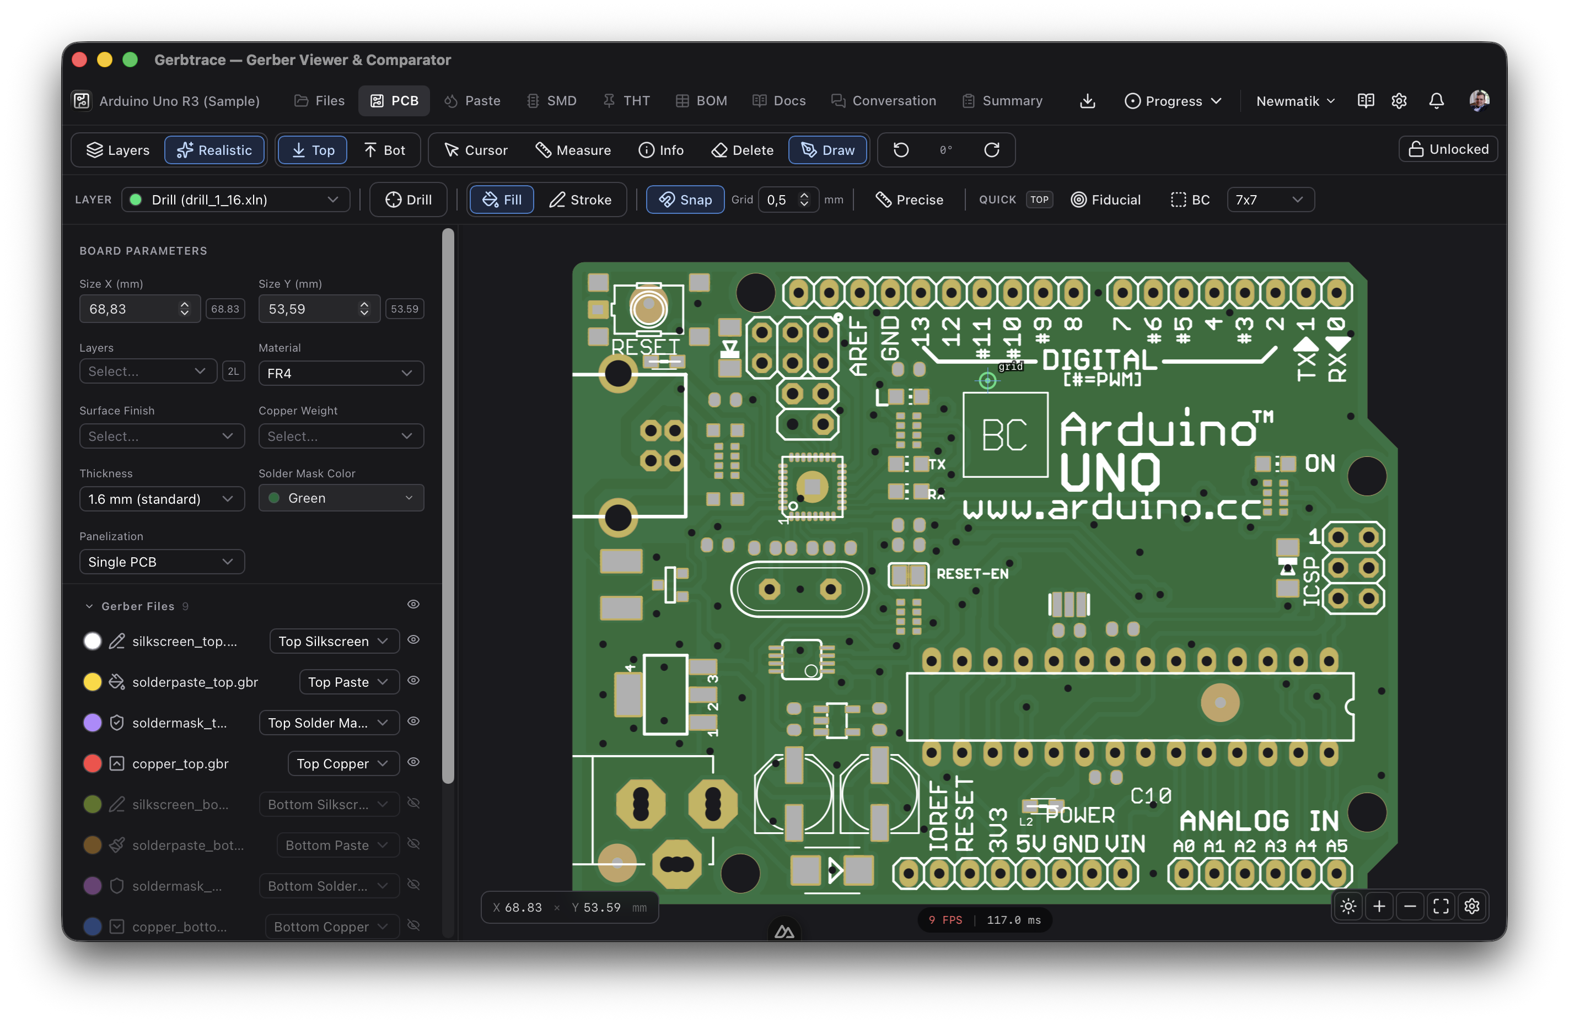Open the user avatar profile
Image resolution: width=1569 pixels, height=1023 pixels.
(1479, 100)
